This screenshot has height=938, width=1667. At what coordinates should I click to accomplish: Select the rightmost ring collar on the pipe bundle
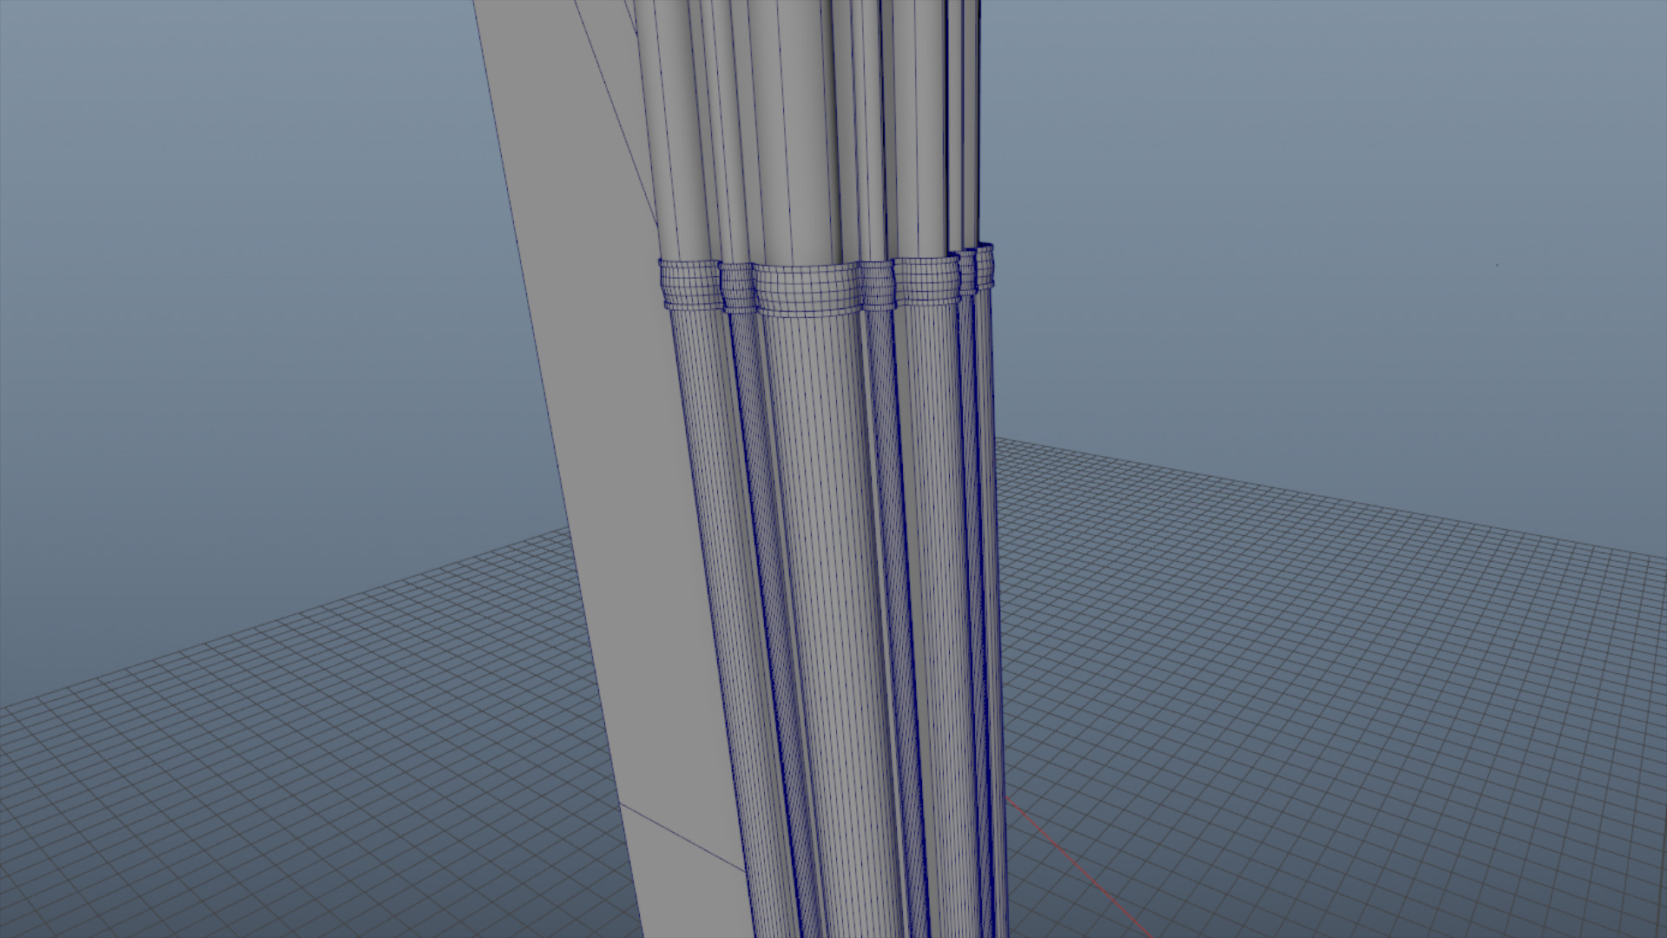[985, 267]
